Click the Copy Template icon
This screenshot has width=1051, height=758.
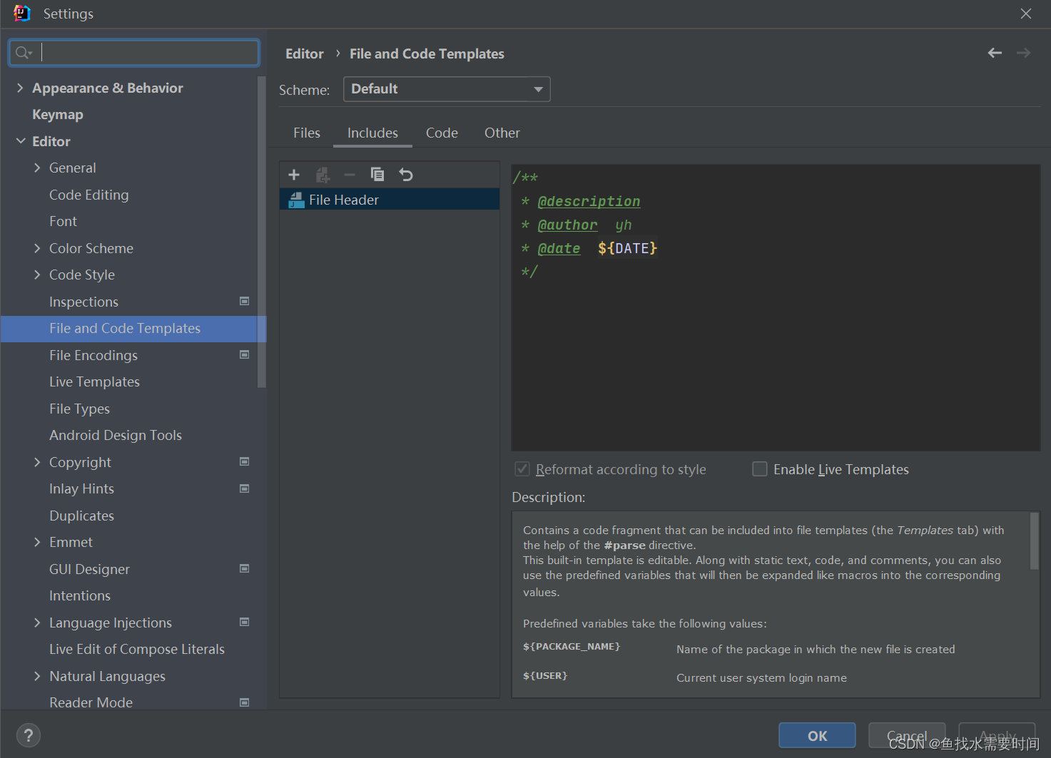point(377,174)
